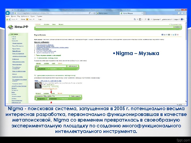Click the RSS feeds icon in command bar
The height and width of the screenshot is (143, 191).
(x=140, y=19)
